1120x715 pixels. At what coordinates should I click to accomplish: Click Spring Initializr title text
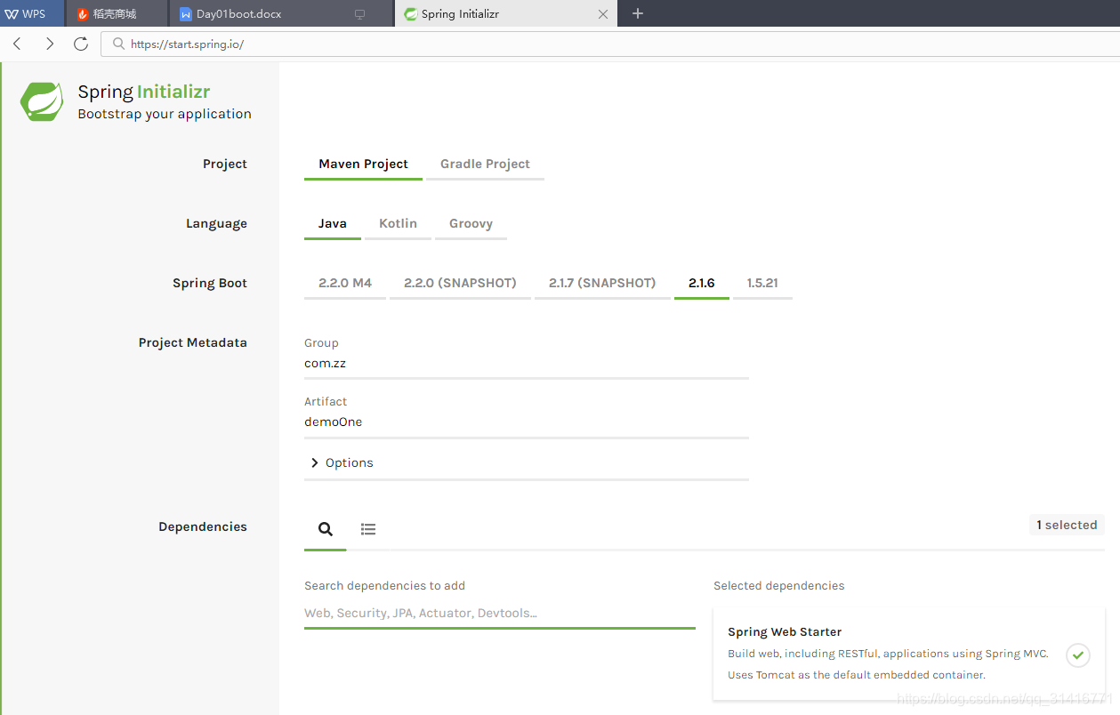144,92
